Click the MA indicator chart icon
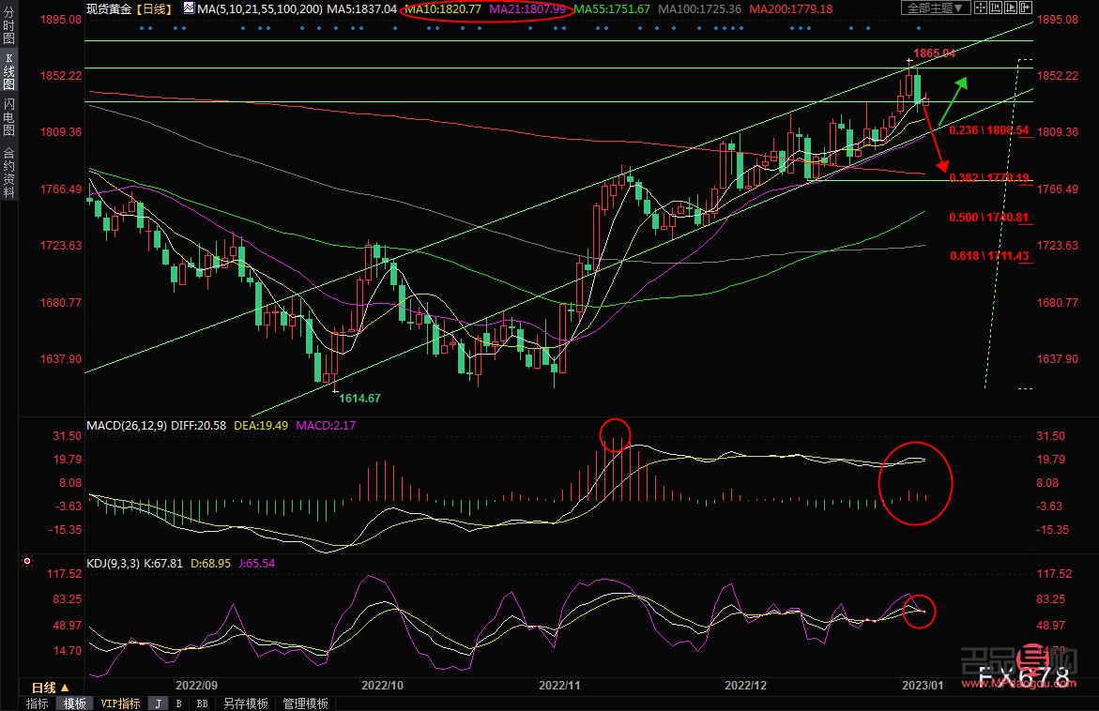Image resolution: width=1099 pixels, height=711 pixels. 190,8
